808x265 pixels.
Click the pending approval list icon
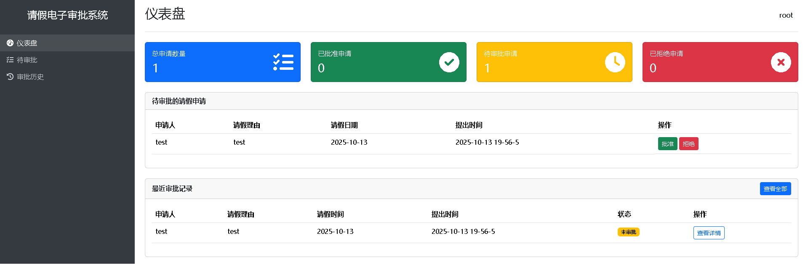(x=10, y=60)
